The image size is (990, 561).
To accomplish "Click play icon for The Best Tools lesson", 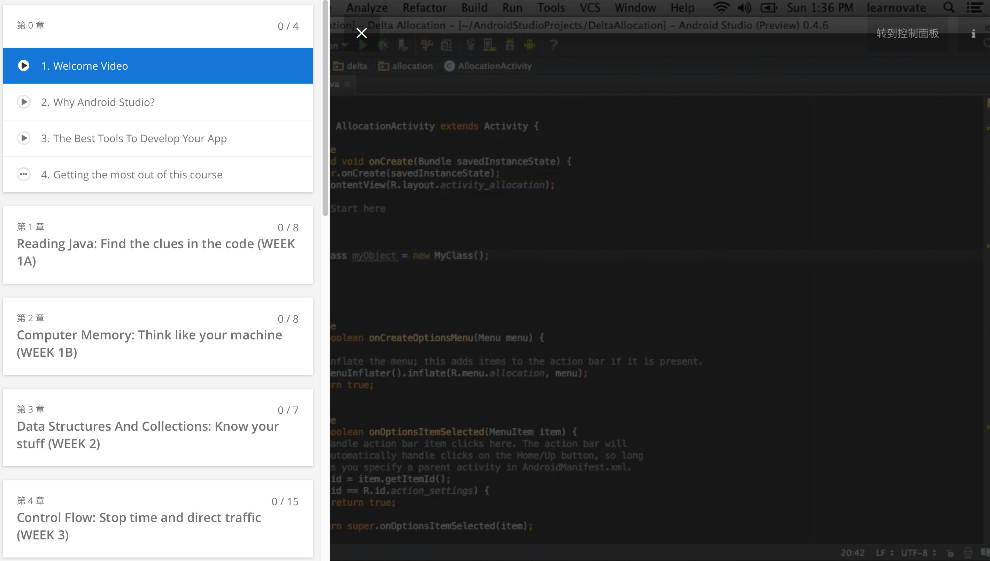I will pyautogui.click(x=23, y=138).
